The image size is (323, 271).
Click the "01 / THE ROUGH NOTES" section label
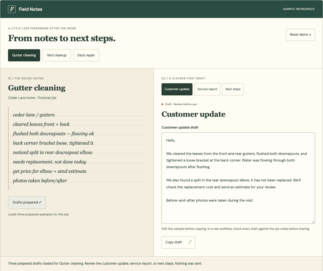coord(26,79)
